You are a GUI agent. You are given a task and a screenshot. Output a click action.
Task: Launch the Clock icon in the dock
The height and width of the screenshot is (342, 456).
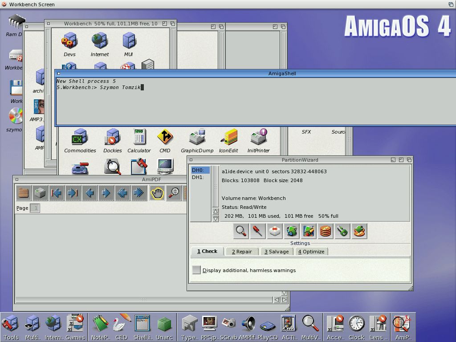357,327
